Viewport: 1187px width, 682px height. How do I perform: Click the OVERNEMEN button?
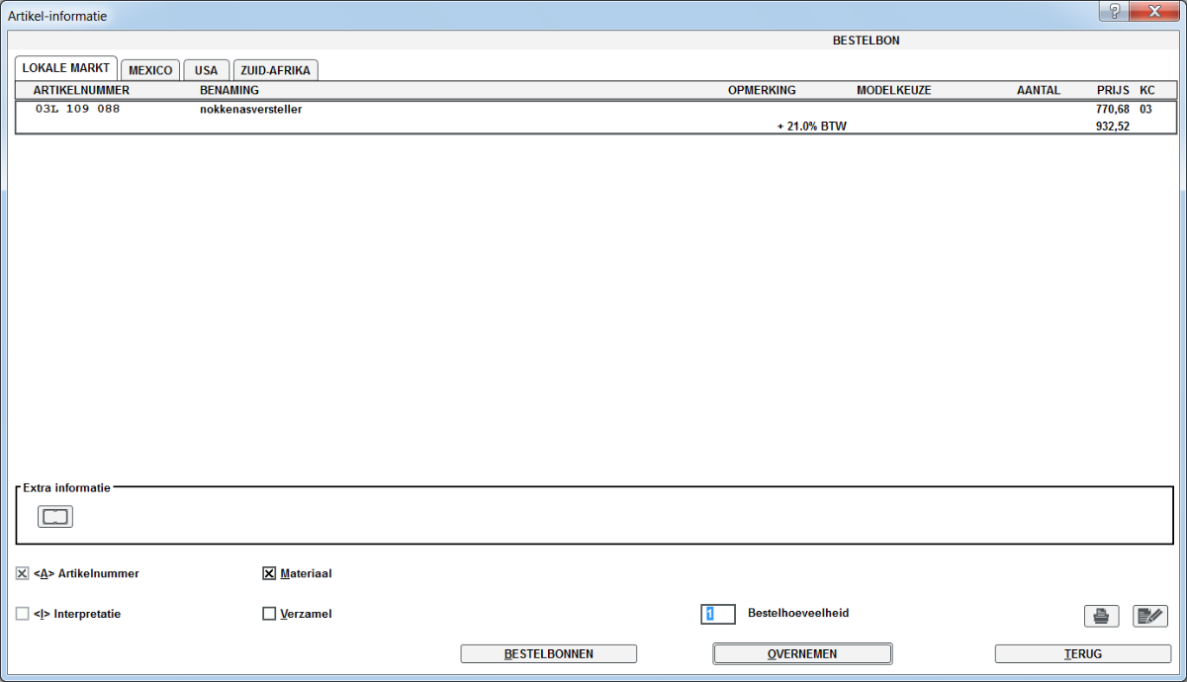tap(802, 653)
